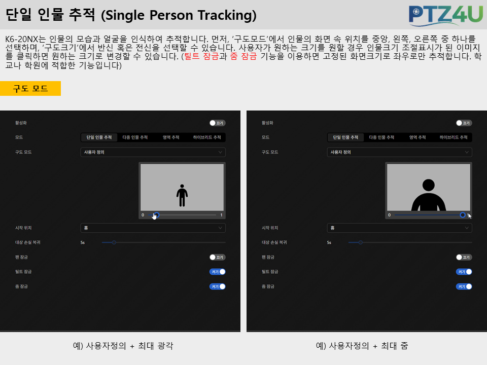Select the 영역 추적 tab in right panel
The height and width of the screenshot is (365, 487).
418,137
